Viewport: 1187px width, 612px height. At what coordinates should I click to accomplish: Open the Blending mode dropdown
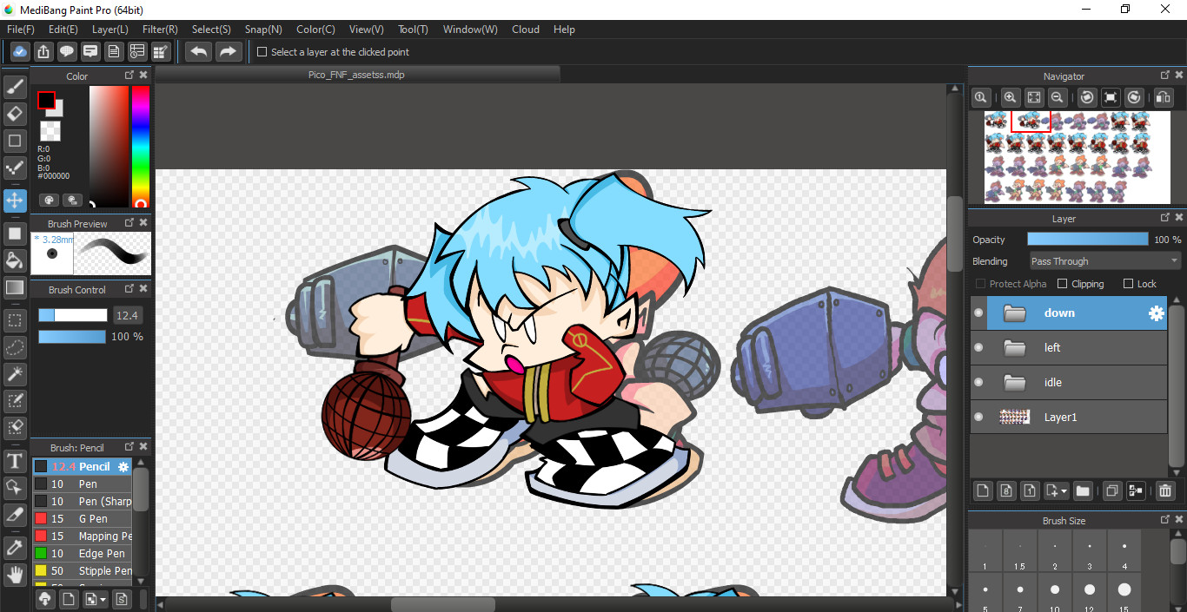click(x=1104, y=261)
